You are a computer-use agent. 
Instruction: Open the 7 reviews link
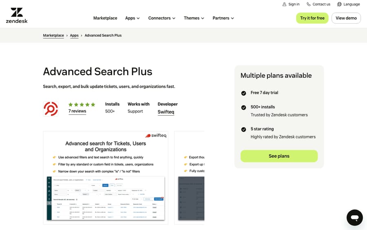[x=77, y=111]
